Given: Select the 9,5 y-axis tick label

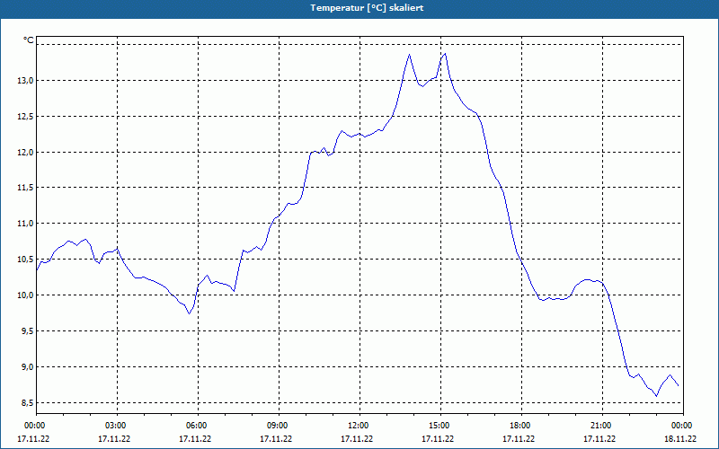Looking at the screenshot, I should (28, 330).
